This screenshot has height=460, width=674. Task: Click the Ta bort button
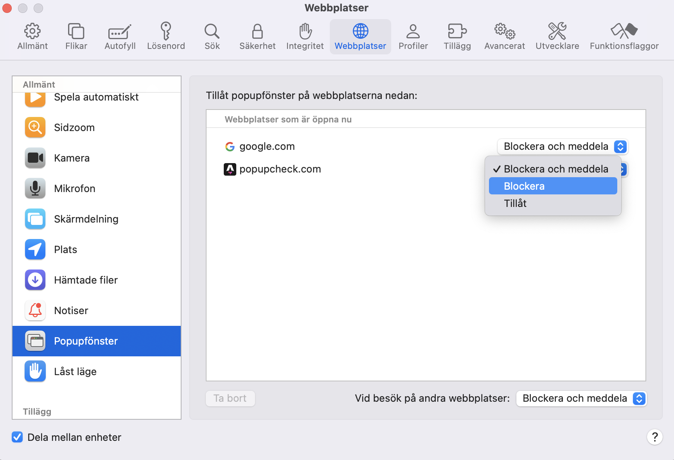point(230,398)
